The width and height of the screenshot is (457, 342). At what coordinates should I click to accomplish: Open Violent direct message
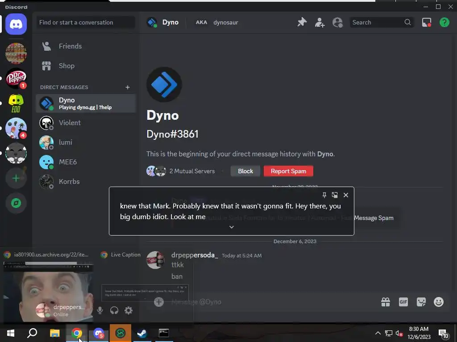86,123
